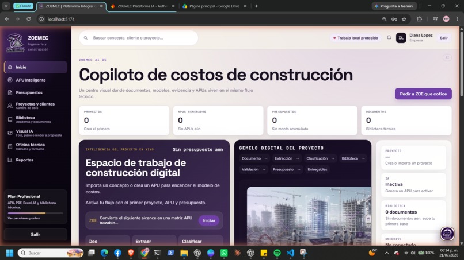Open Oficina técnica section
The image size is (464, 260).
click(36, 146)
